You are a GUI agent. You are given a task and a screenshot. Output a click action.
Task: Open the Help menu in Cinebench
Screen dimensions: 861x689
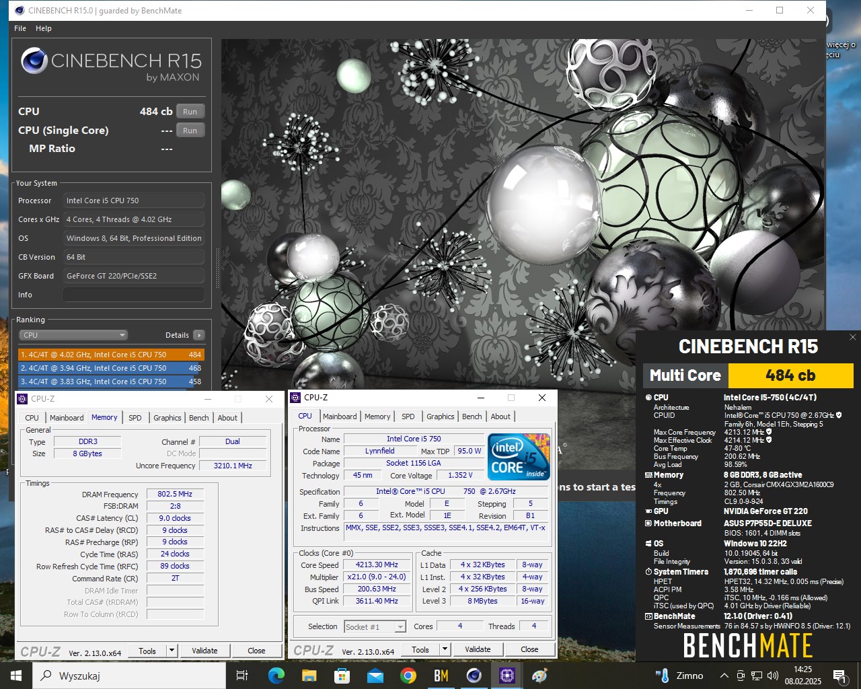tap(44, 28)
